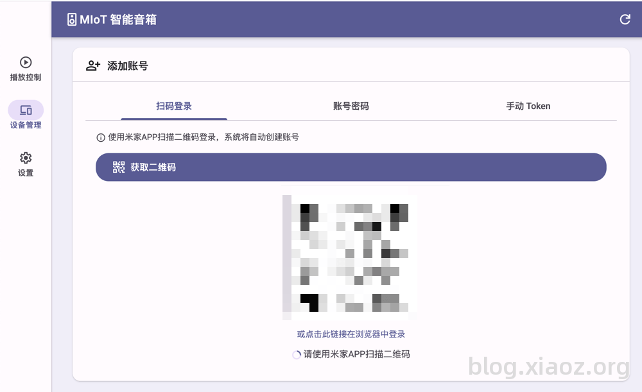
Task: Open the 设置 settings page
Action: tap(26, 164)
